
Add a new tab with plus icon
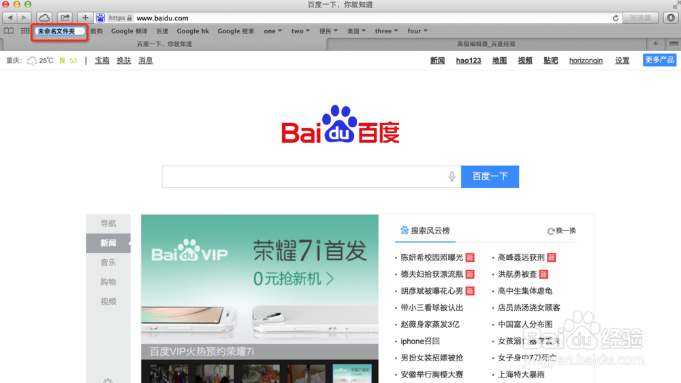tap(655, 44)
